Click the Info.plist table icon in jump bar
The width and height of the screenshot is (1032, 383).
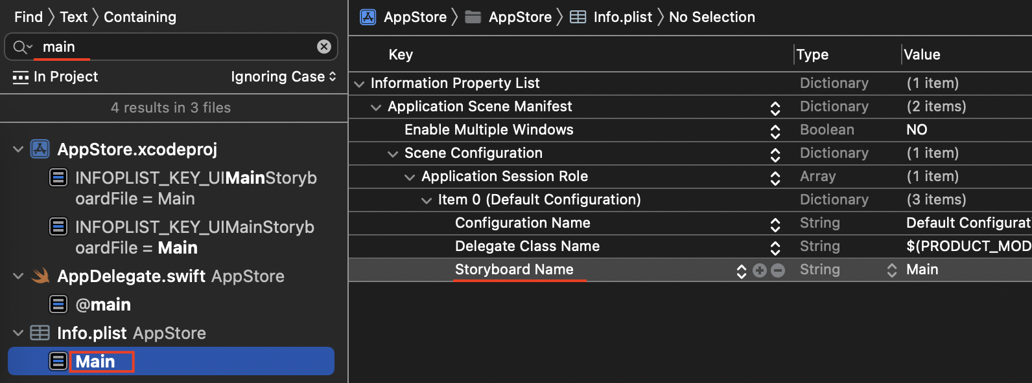tap(578, 17)
